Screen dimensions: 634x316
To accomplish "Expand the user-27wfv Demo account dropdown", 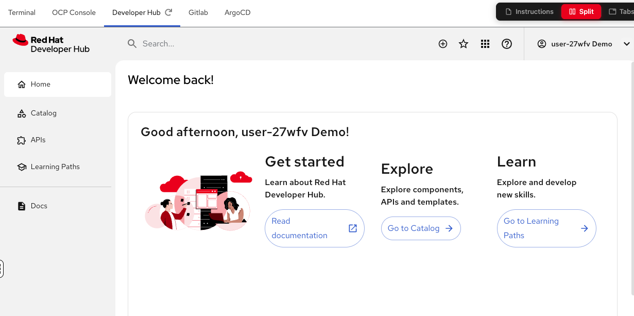I will click(x=626, y=44).
